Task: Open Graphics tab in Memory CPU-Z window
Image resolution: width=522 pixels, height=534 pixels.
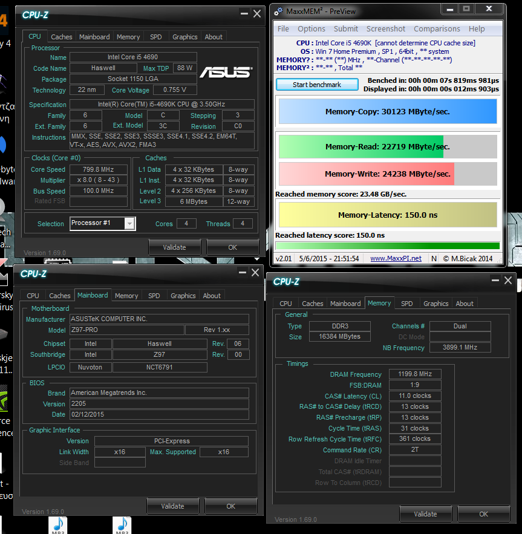Action: pyautogui.click(x=436, y=304)
